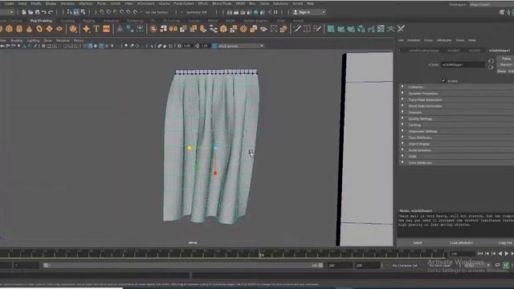Create a polygon cone from the shelf
This screenshot has width=514, height=289.
click(29, 29)
